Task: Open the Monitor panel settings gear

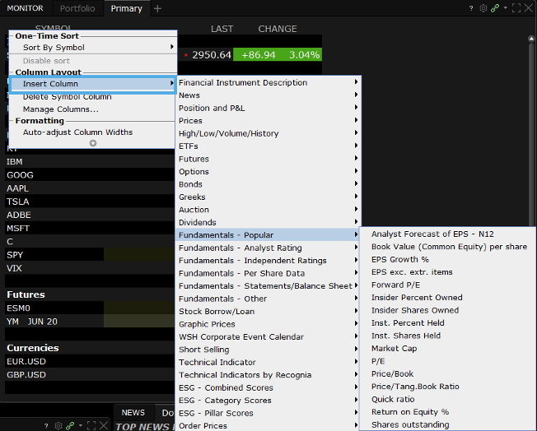Action: pos(483,8)
